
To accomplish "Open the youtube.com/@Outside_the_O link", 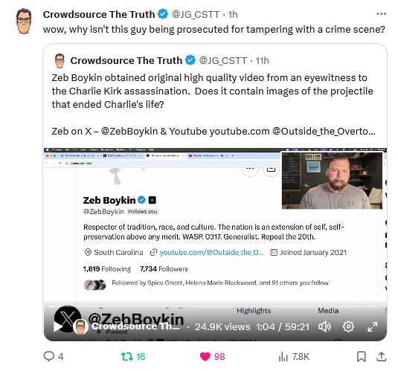I will (211, 252).
